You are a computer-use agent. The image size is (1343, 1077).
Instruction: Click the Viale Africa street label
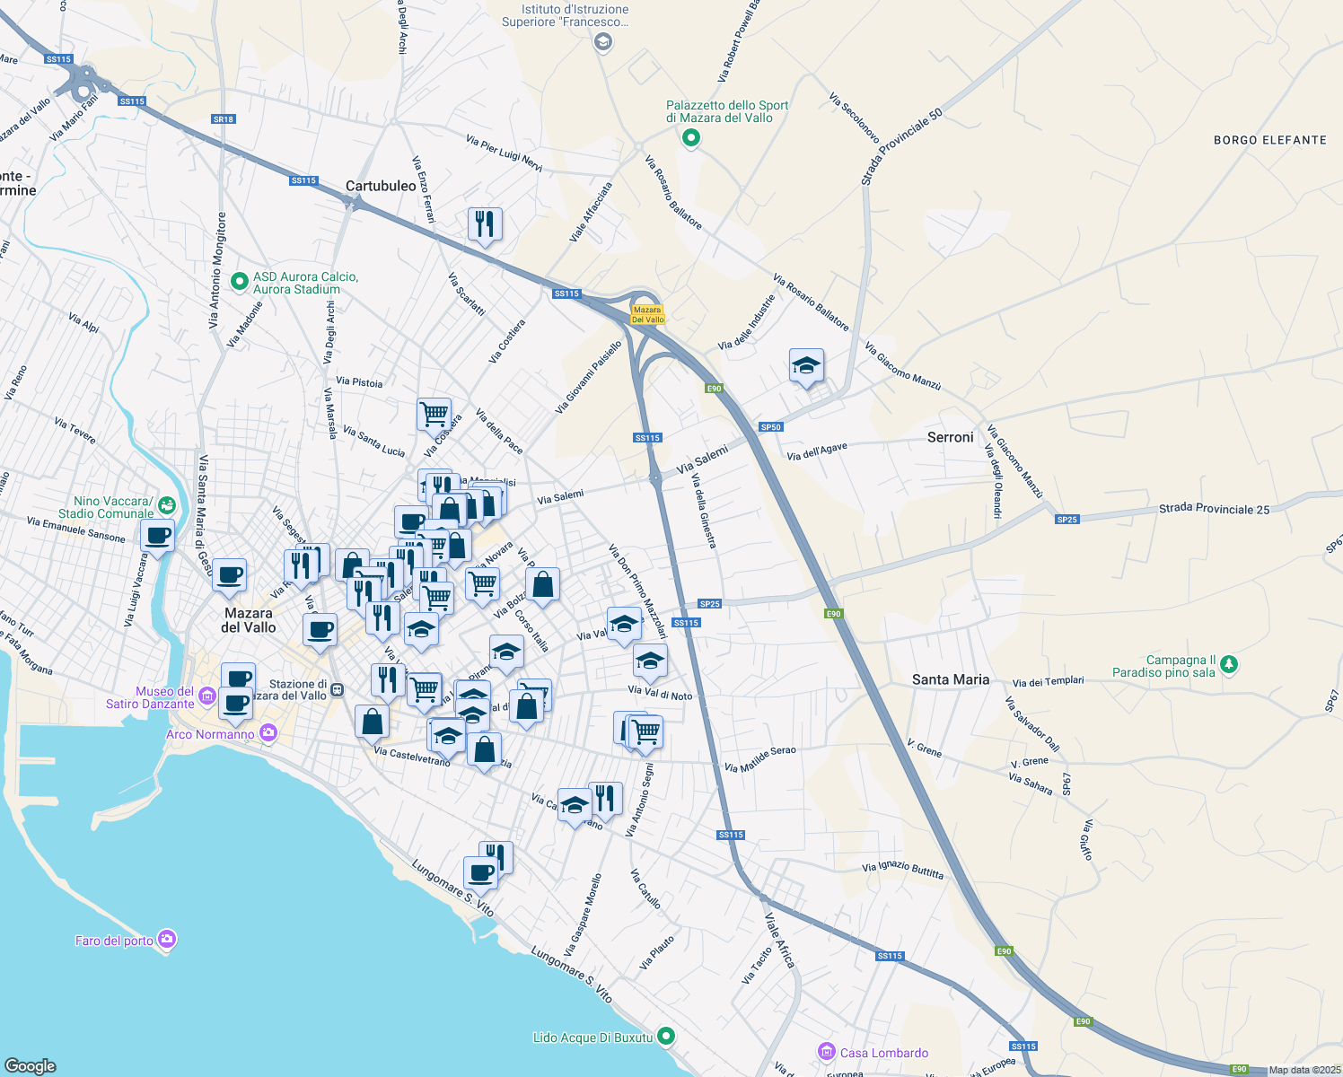779,941
